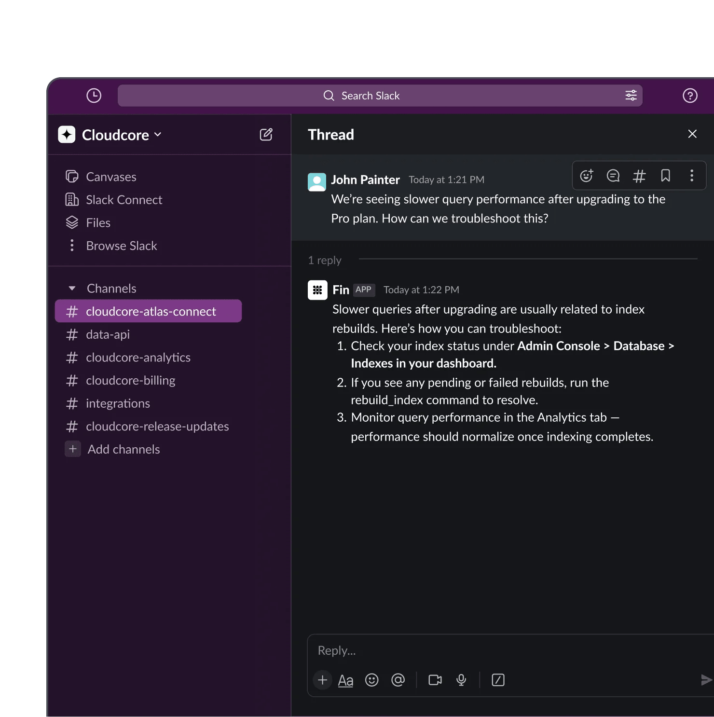Click the Canvases sidebar icon

(x=72, y=177)
